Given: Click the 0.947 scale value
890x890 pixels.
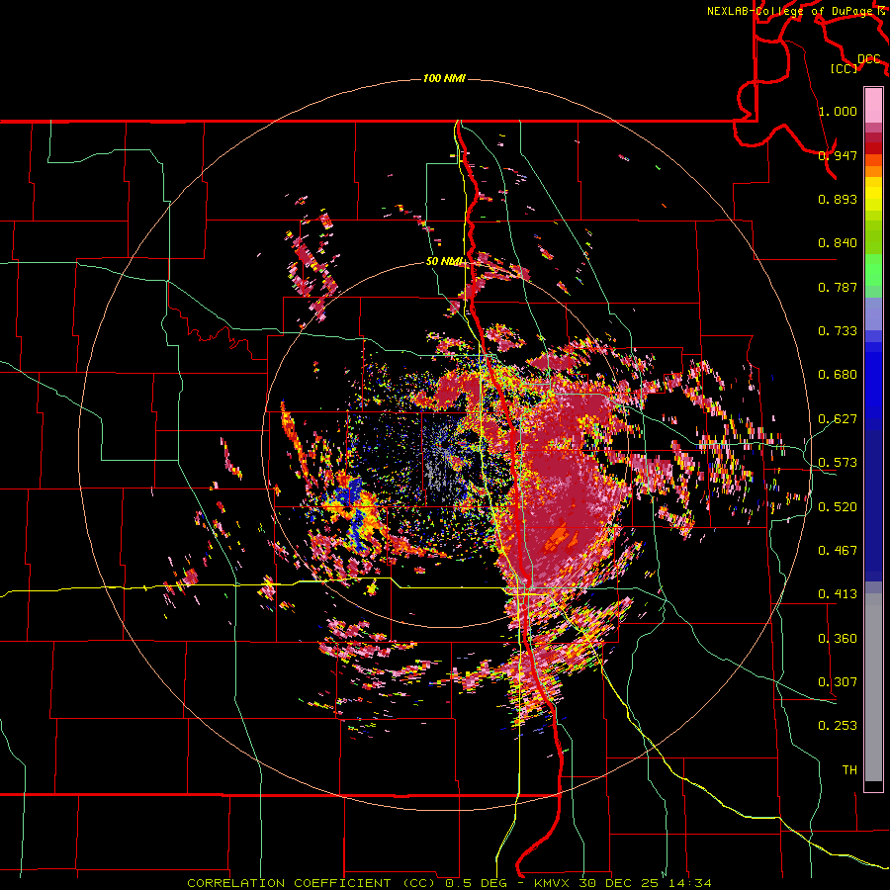Looking at the screenshot, I should click(x=838, y=155).
